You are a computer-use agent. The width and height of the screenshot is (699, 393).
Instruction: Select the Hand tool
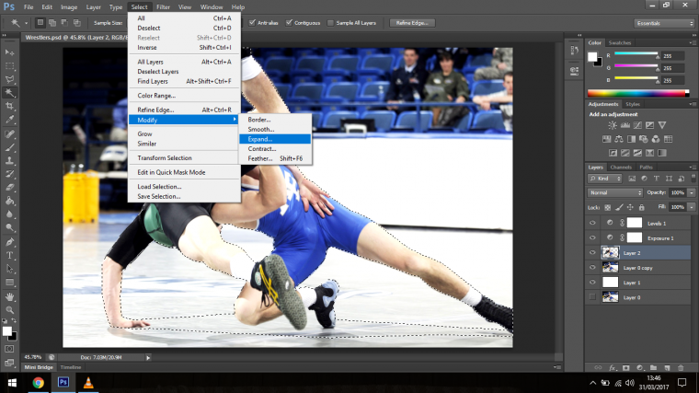(10, 296)
